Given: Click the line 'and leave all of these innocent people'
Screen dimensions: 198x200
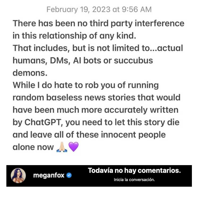Looking at the screenshot, I should coord(89,134).
